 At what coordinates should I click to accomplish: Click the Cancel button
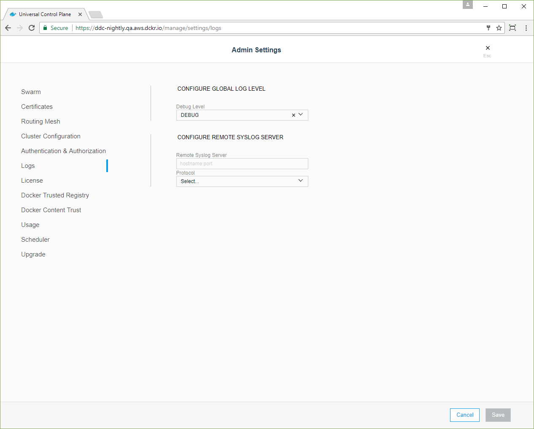point(464,415)
